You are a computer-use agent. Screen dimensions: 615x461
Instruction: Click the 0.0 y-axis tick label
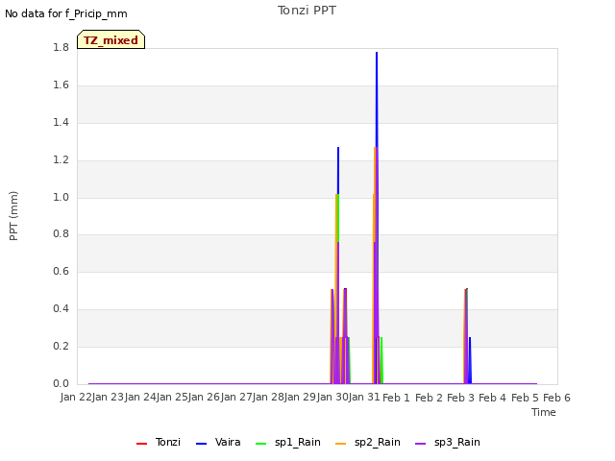(61, 383)
